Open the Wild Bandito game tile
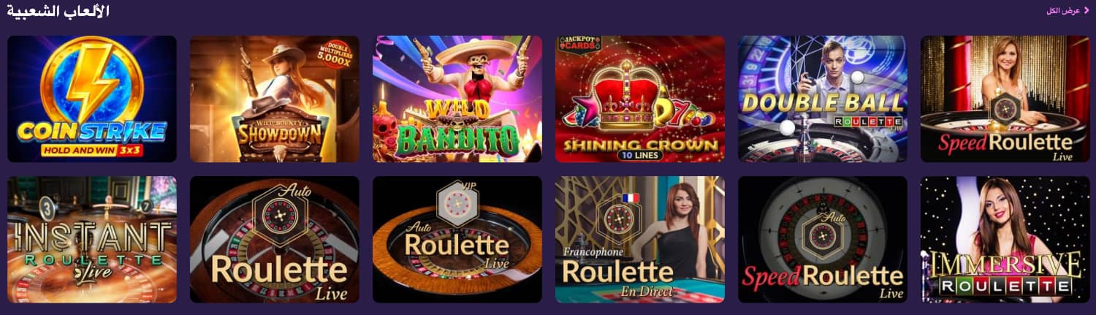This screenshot has height=315, width=1096. (x=457, y=99)
